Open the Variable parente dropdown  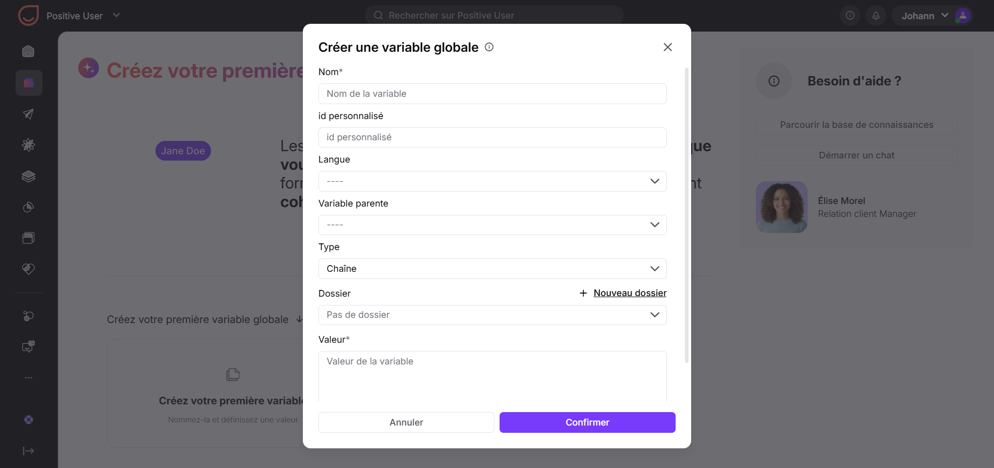492,225
